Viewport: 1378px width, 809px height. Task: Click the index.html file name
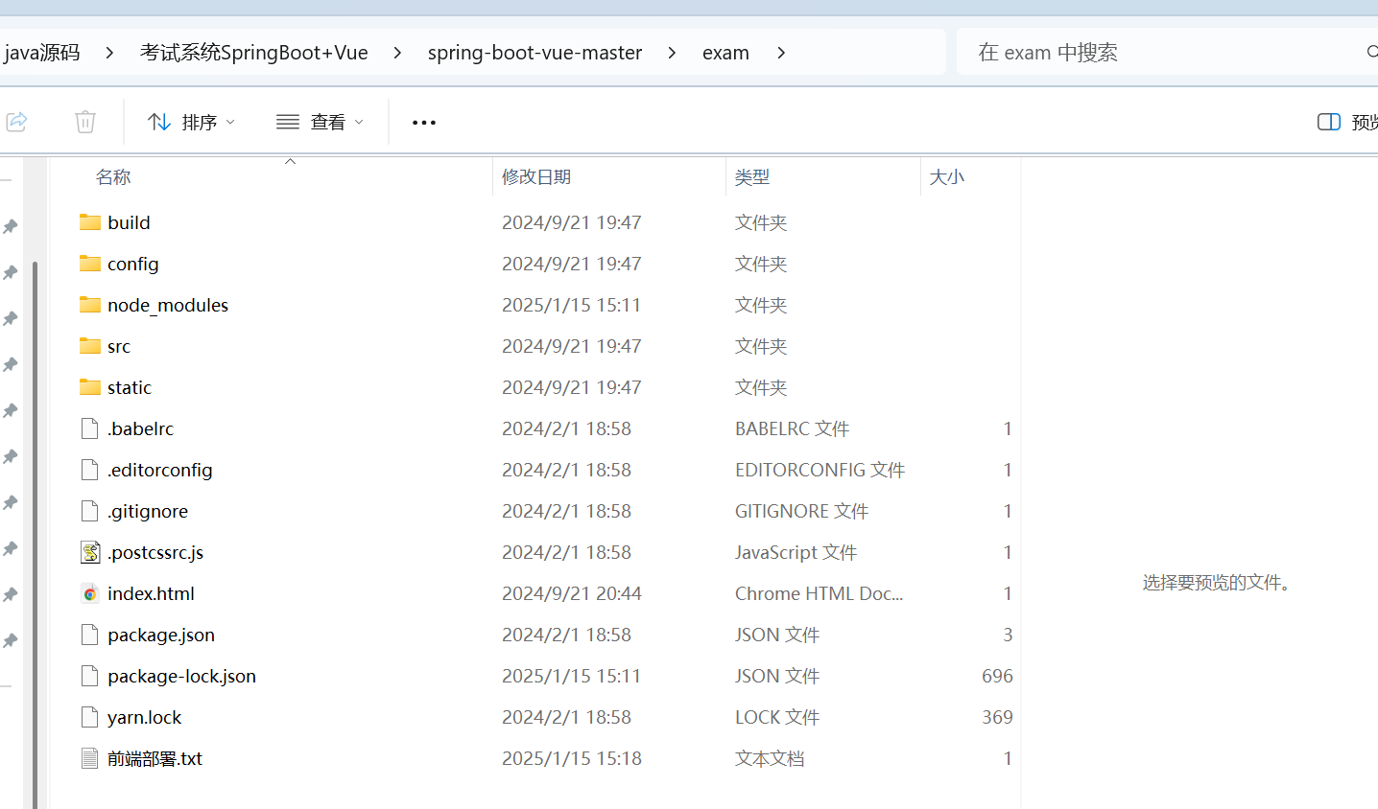[x=152, y=593]
